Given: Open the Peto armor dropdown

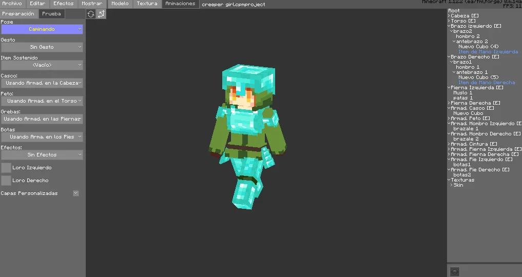Looking at the screenshot, I should click(x=42, y=101).
